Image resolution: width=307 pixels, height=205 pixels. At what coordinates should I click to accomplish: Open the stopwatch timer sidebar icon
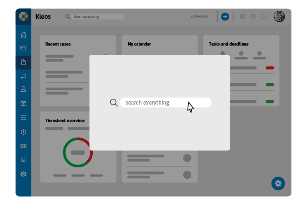coord(23,132)
